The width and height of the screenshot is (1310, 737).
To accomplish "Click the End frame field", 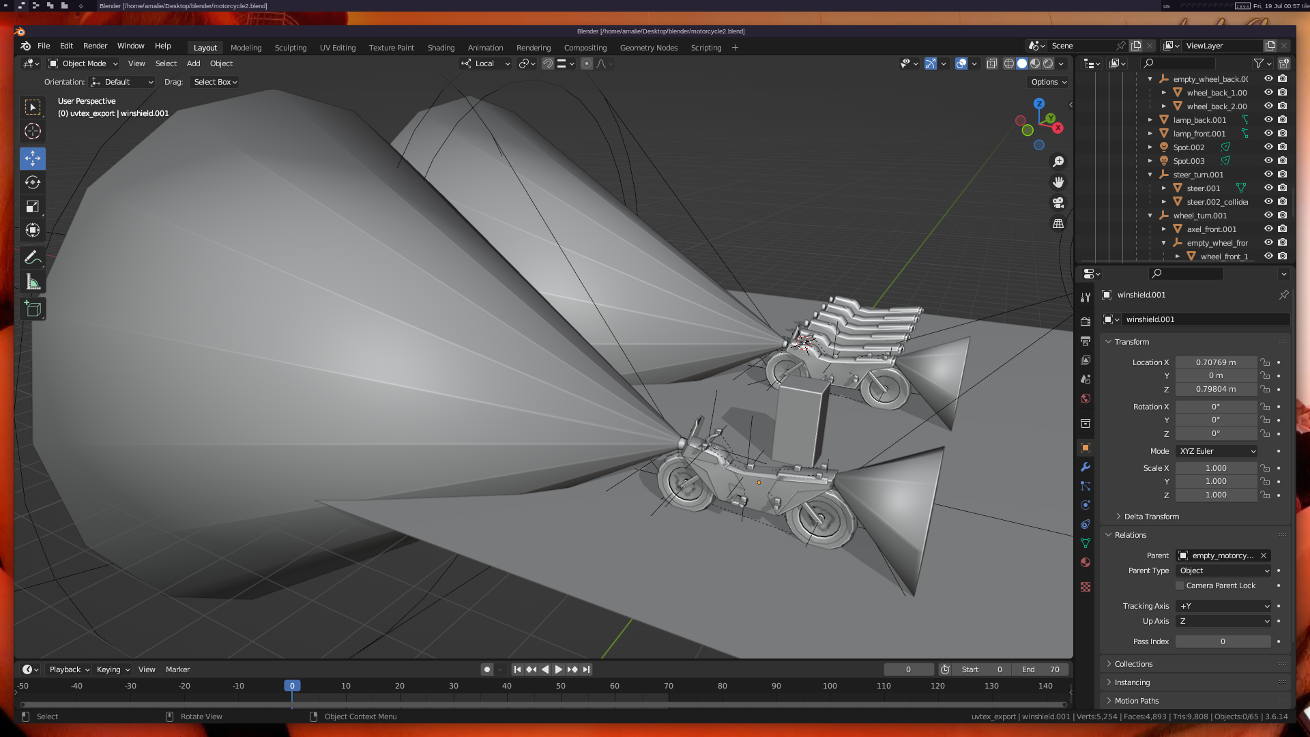I will tap(1040, 669).
